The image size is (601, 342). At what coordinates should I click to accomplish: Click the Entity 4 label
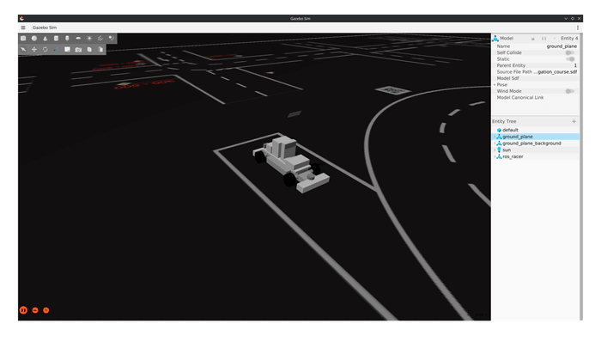tap(569, 39)
